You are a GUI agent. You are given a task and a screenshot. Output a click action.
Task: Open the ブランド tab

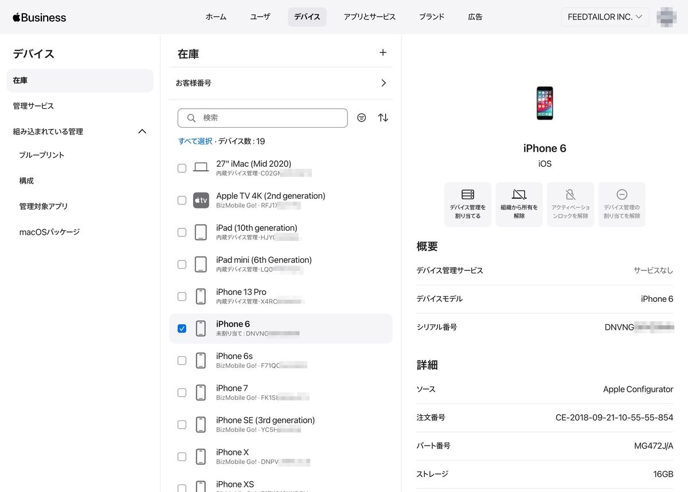432,17
